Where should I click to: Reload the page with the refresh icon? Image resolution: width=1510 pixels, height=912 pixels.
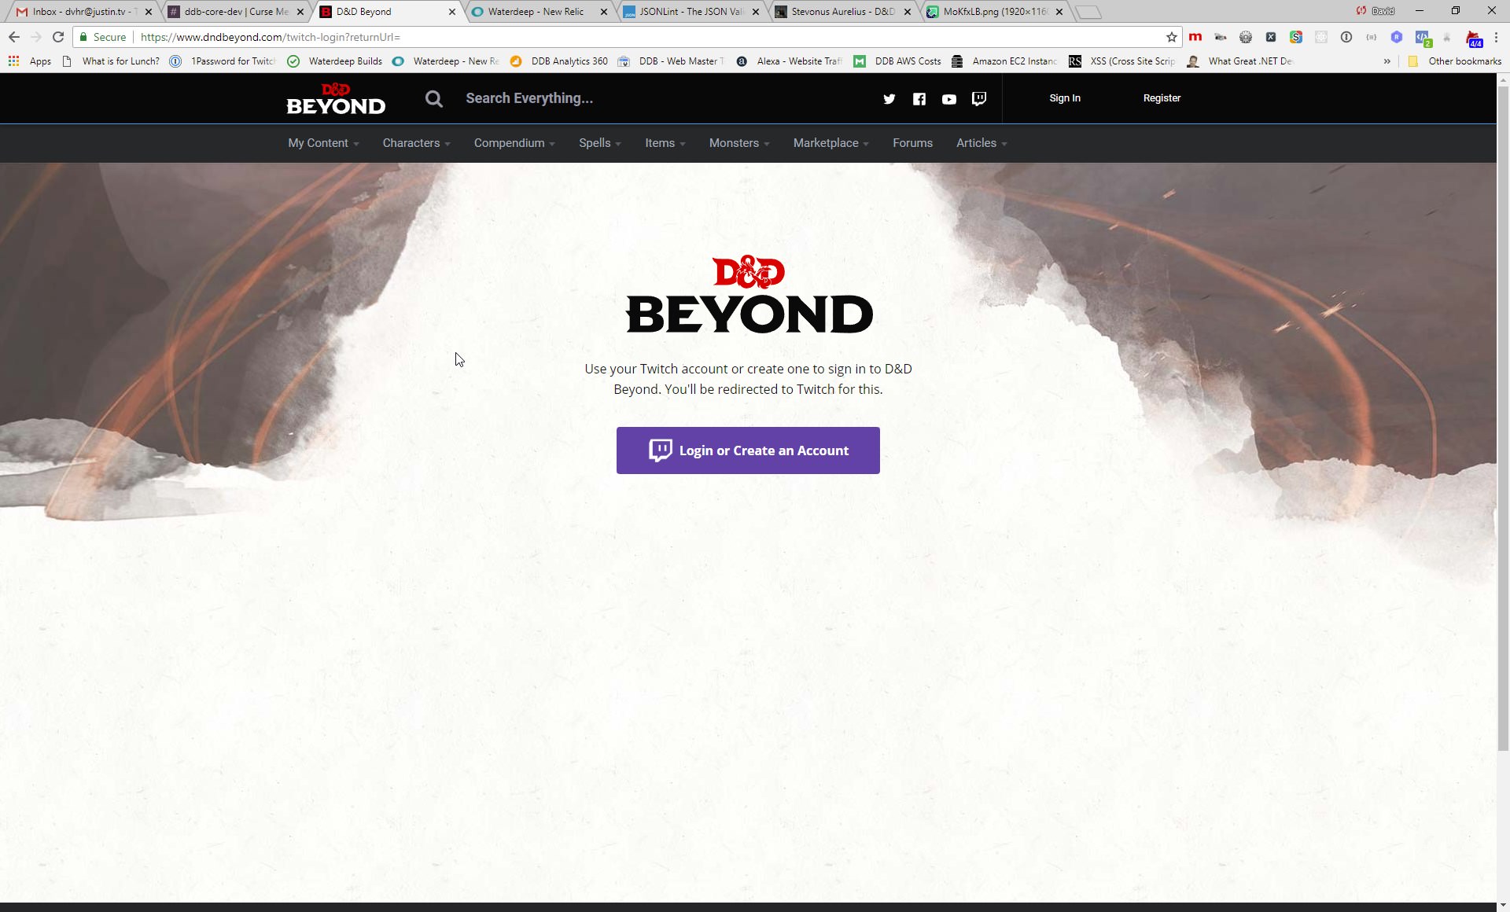click(x=58, y=37)
